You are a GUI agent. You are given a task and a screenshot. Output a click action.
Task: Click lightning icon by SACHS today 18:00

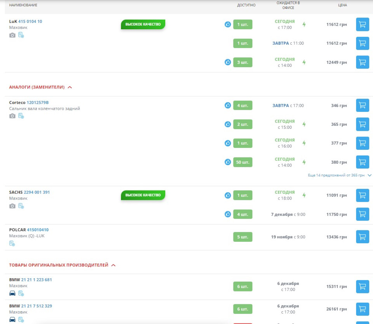point(304,195)
